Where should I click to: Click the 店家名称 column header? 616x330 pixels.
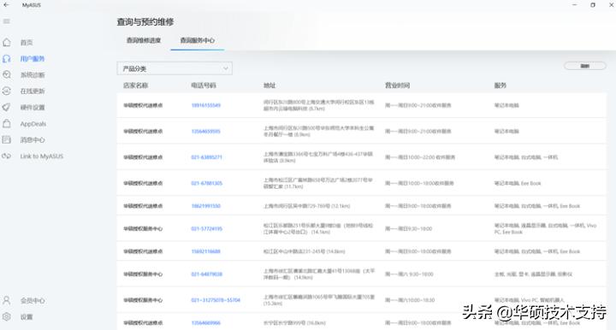pos(135,85)
